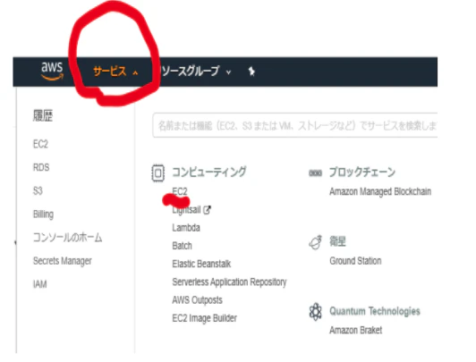Click the AWS logo
This screenshot has height=362, width=476.
point(52,71)
